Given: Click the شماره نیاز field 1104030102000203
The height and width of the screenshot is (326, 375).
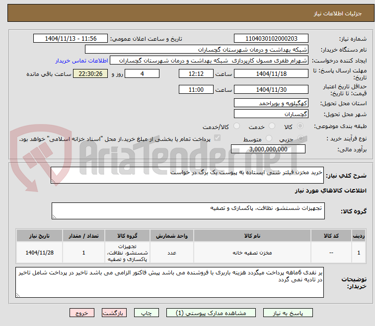Looking at the screenshot, I should coord(271,39).
